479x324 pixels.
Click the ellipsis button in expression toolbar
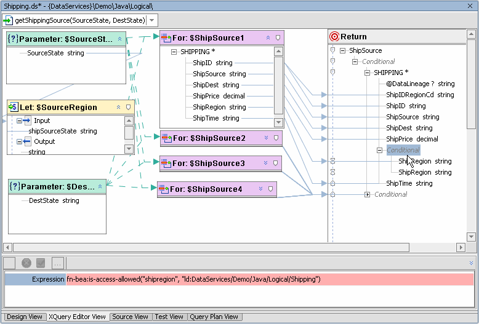click(58, 263)
